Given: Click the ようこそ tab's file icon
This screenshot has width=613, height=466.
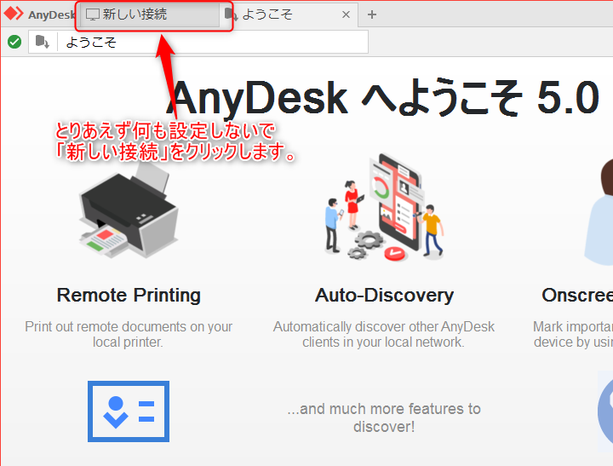Looking at the screenshot, I should (x=231, y=14).
